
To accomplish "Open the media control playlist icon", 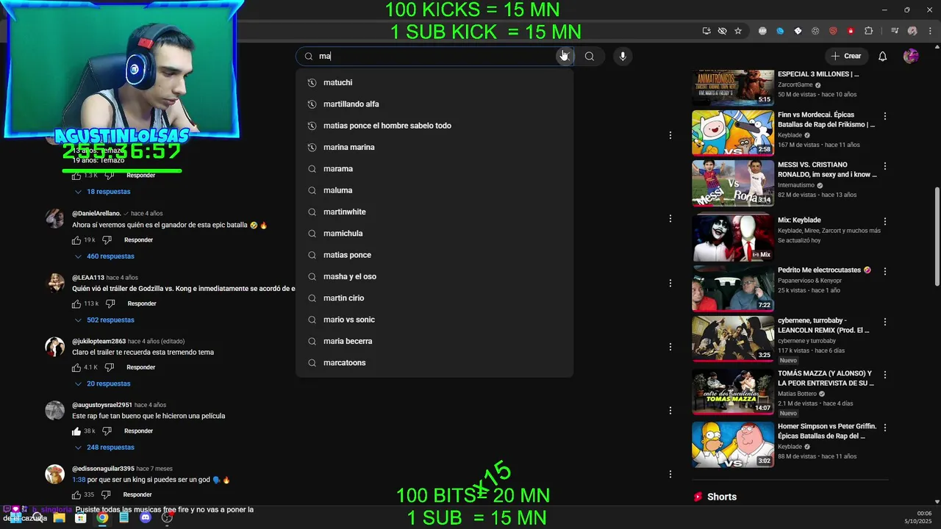I will click(895, 31).
